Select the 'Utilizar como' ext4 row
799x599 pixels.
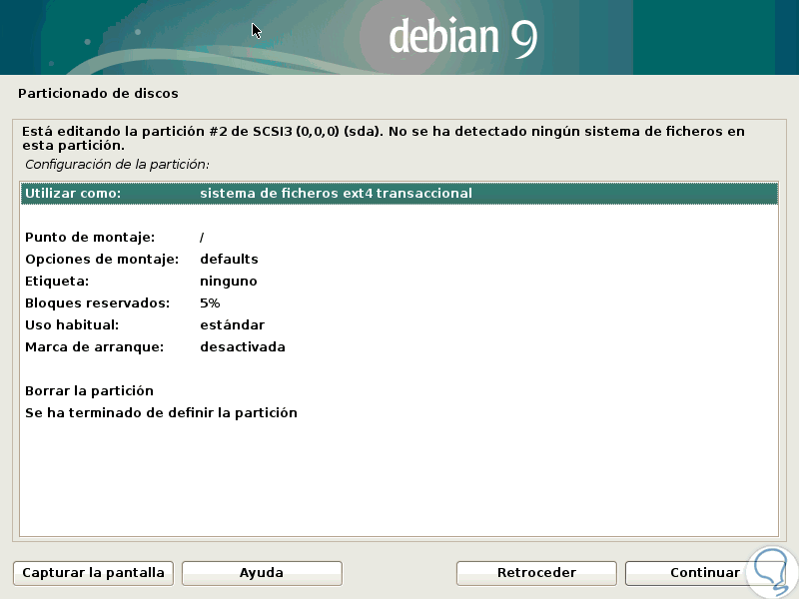coord(399,194)
